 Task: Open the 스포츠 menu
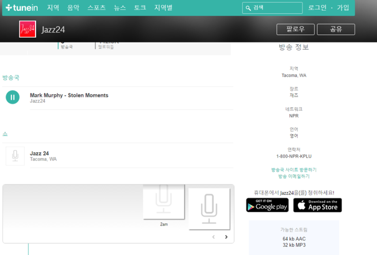(96, 8)
